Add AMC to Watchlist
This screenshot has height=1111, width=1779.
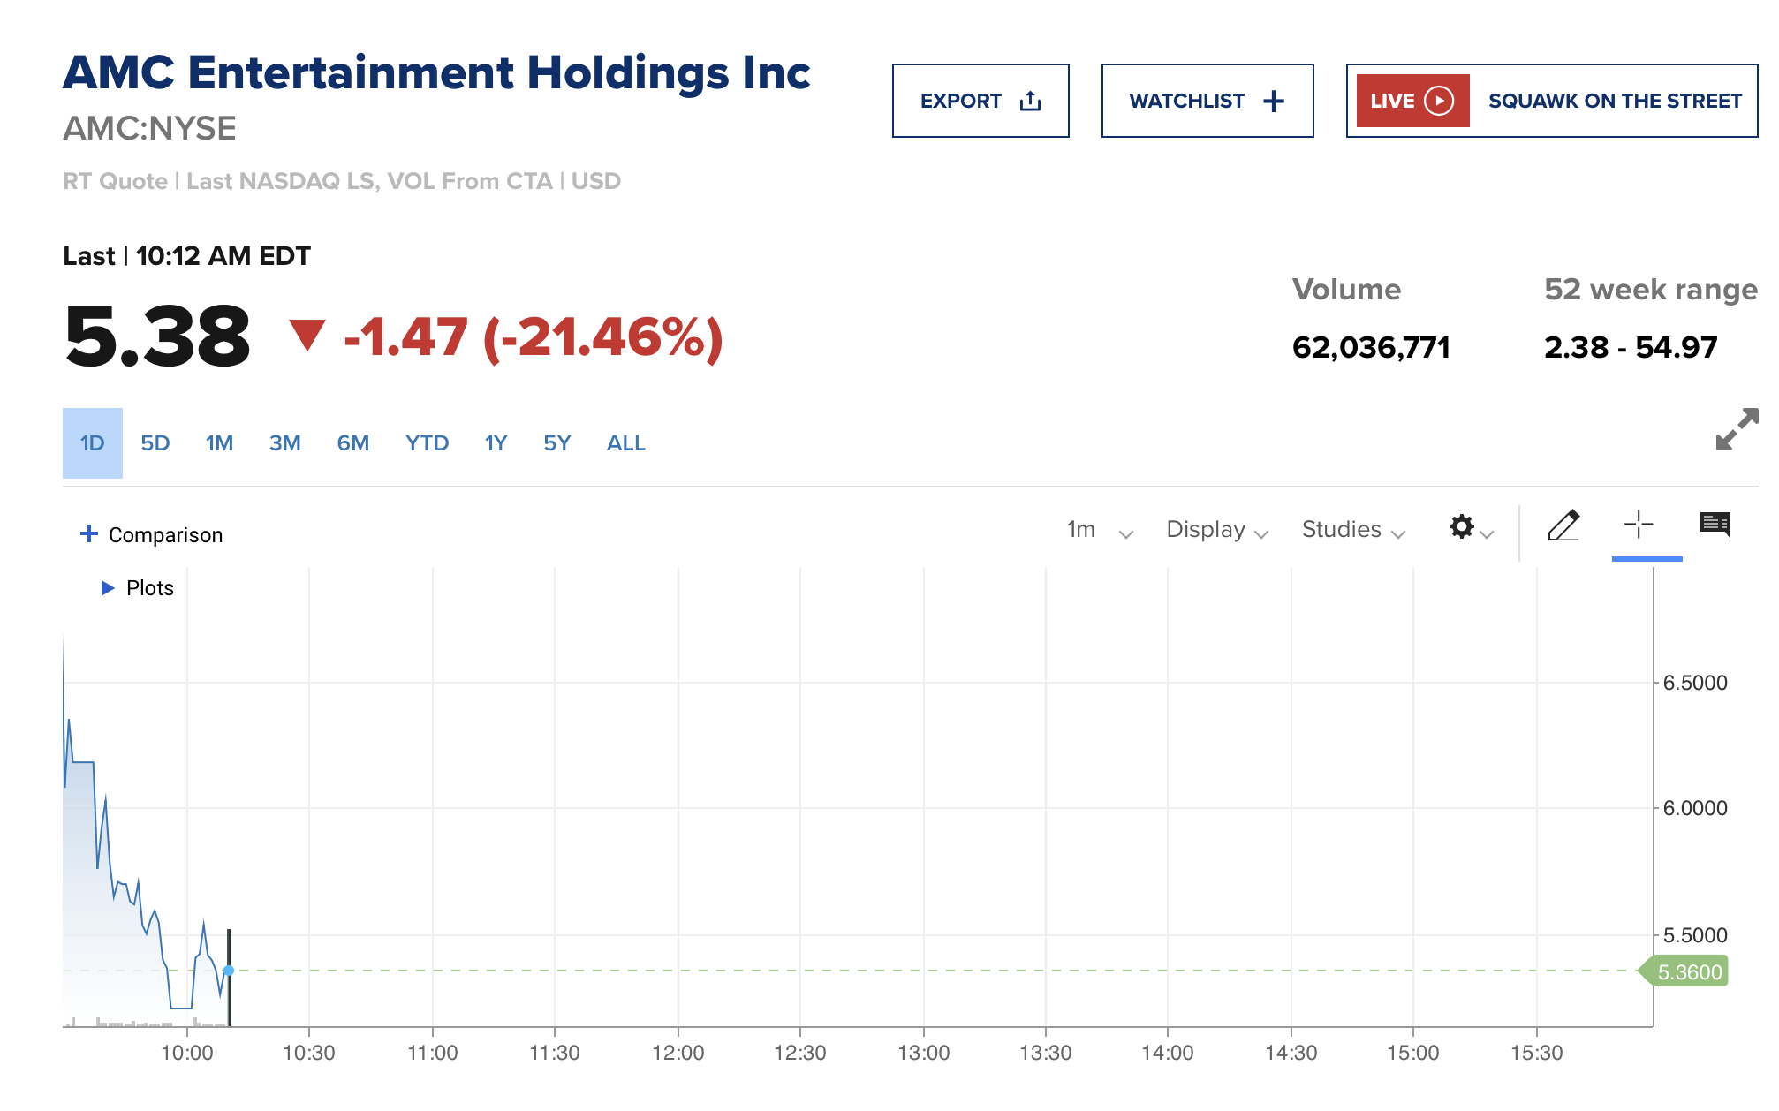coord(1207,101)
